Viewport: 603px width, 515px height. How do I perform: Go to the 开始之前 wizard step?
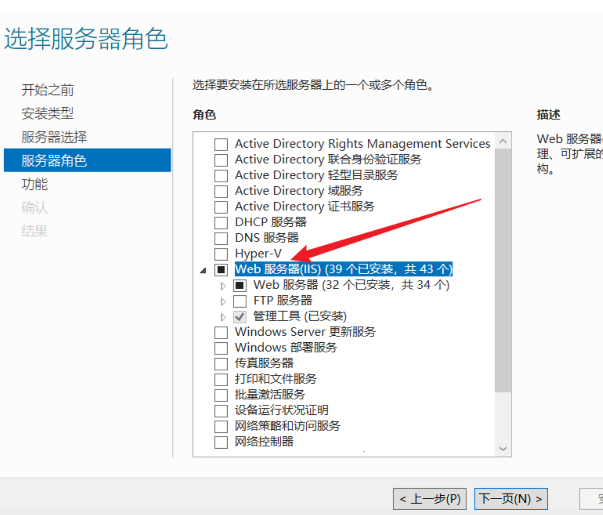47,90
